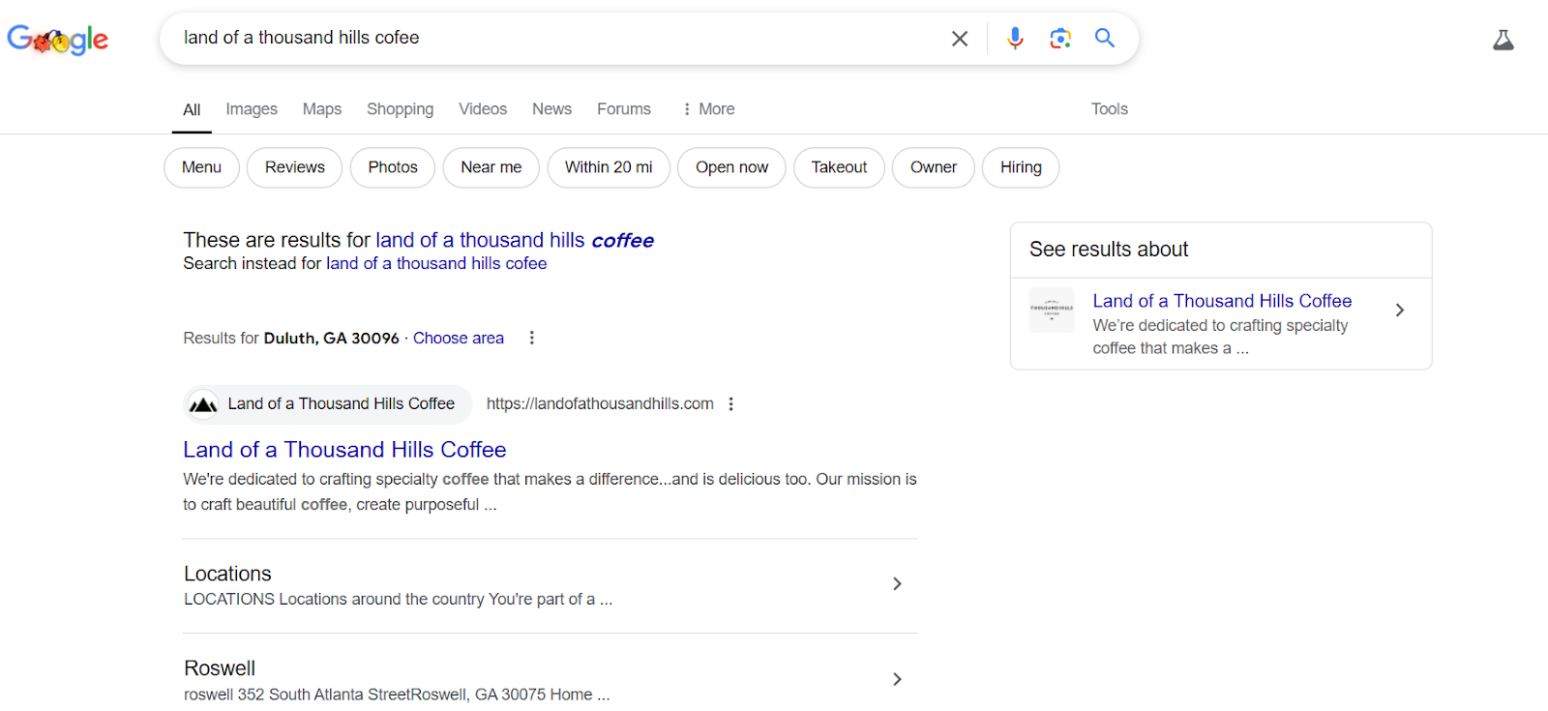Apply the Within 20 mi filter chip
The image size is (1548, 711).
tap(609, 167)
